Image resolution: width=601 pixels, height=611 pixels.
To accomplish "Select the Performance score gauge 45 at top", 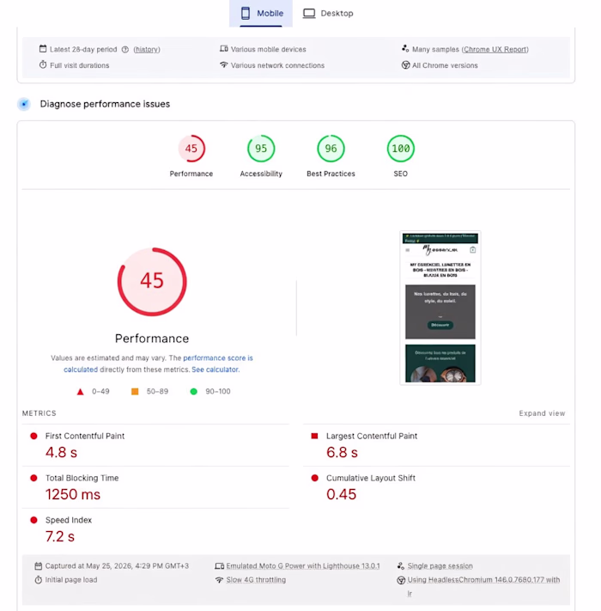I will [191, 149].
